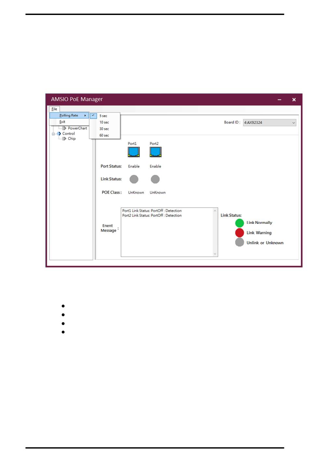Set polling rate to 30 sec
This screenshot has width=309, height=462.
(x=105, y=129)
